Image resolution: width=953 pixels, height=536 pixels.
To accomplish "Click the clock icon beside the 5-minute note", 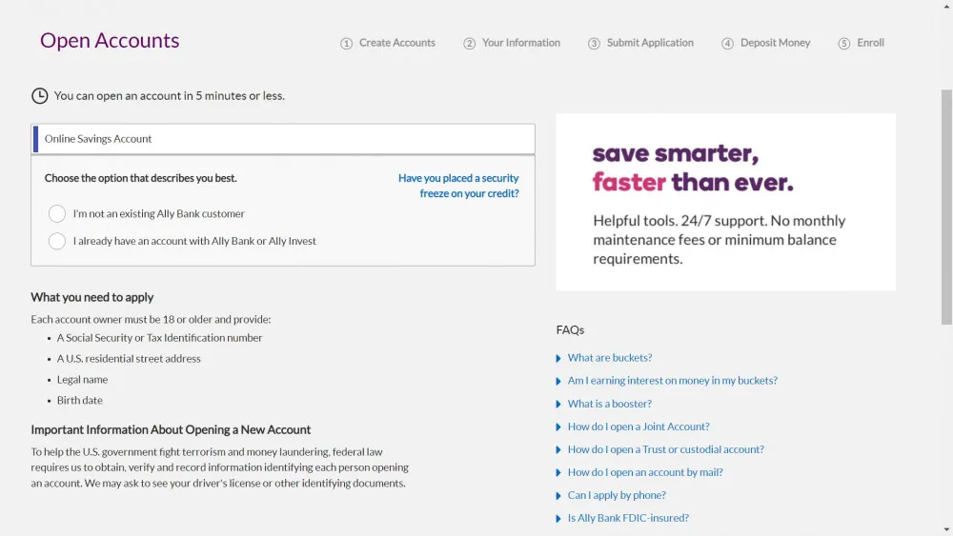I will 39,96.
